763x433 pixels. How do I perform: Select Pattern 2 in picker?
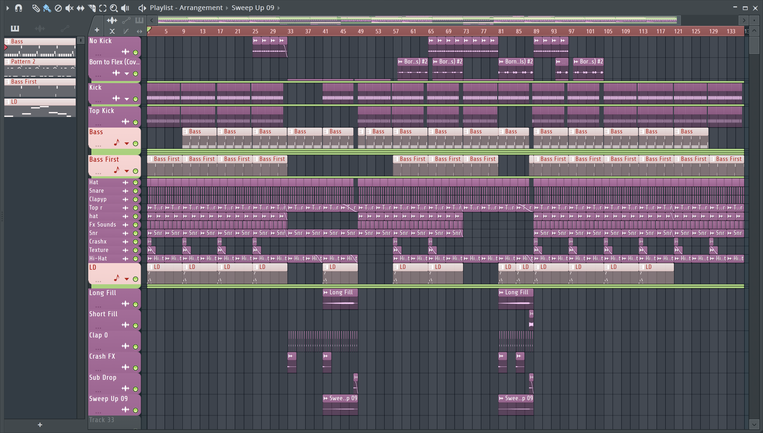[x=40, y=67]
